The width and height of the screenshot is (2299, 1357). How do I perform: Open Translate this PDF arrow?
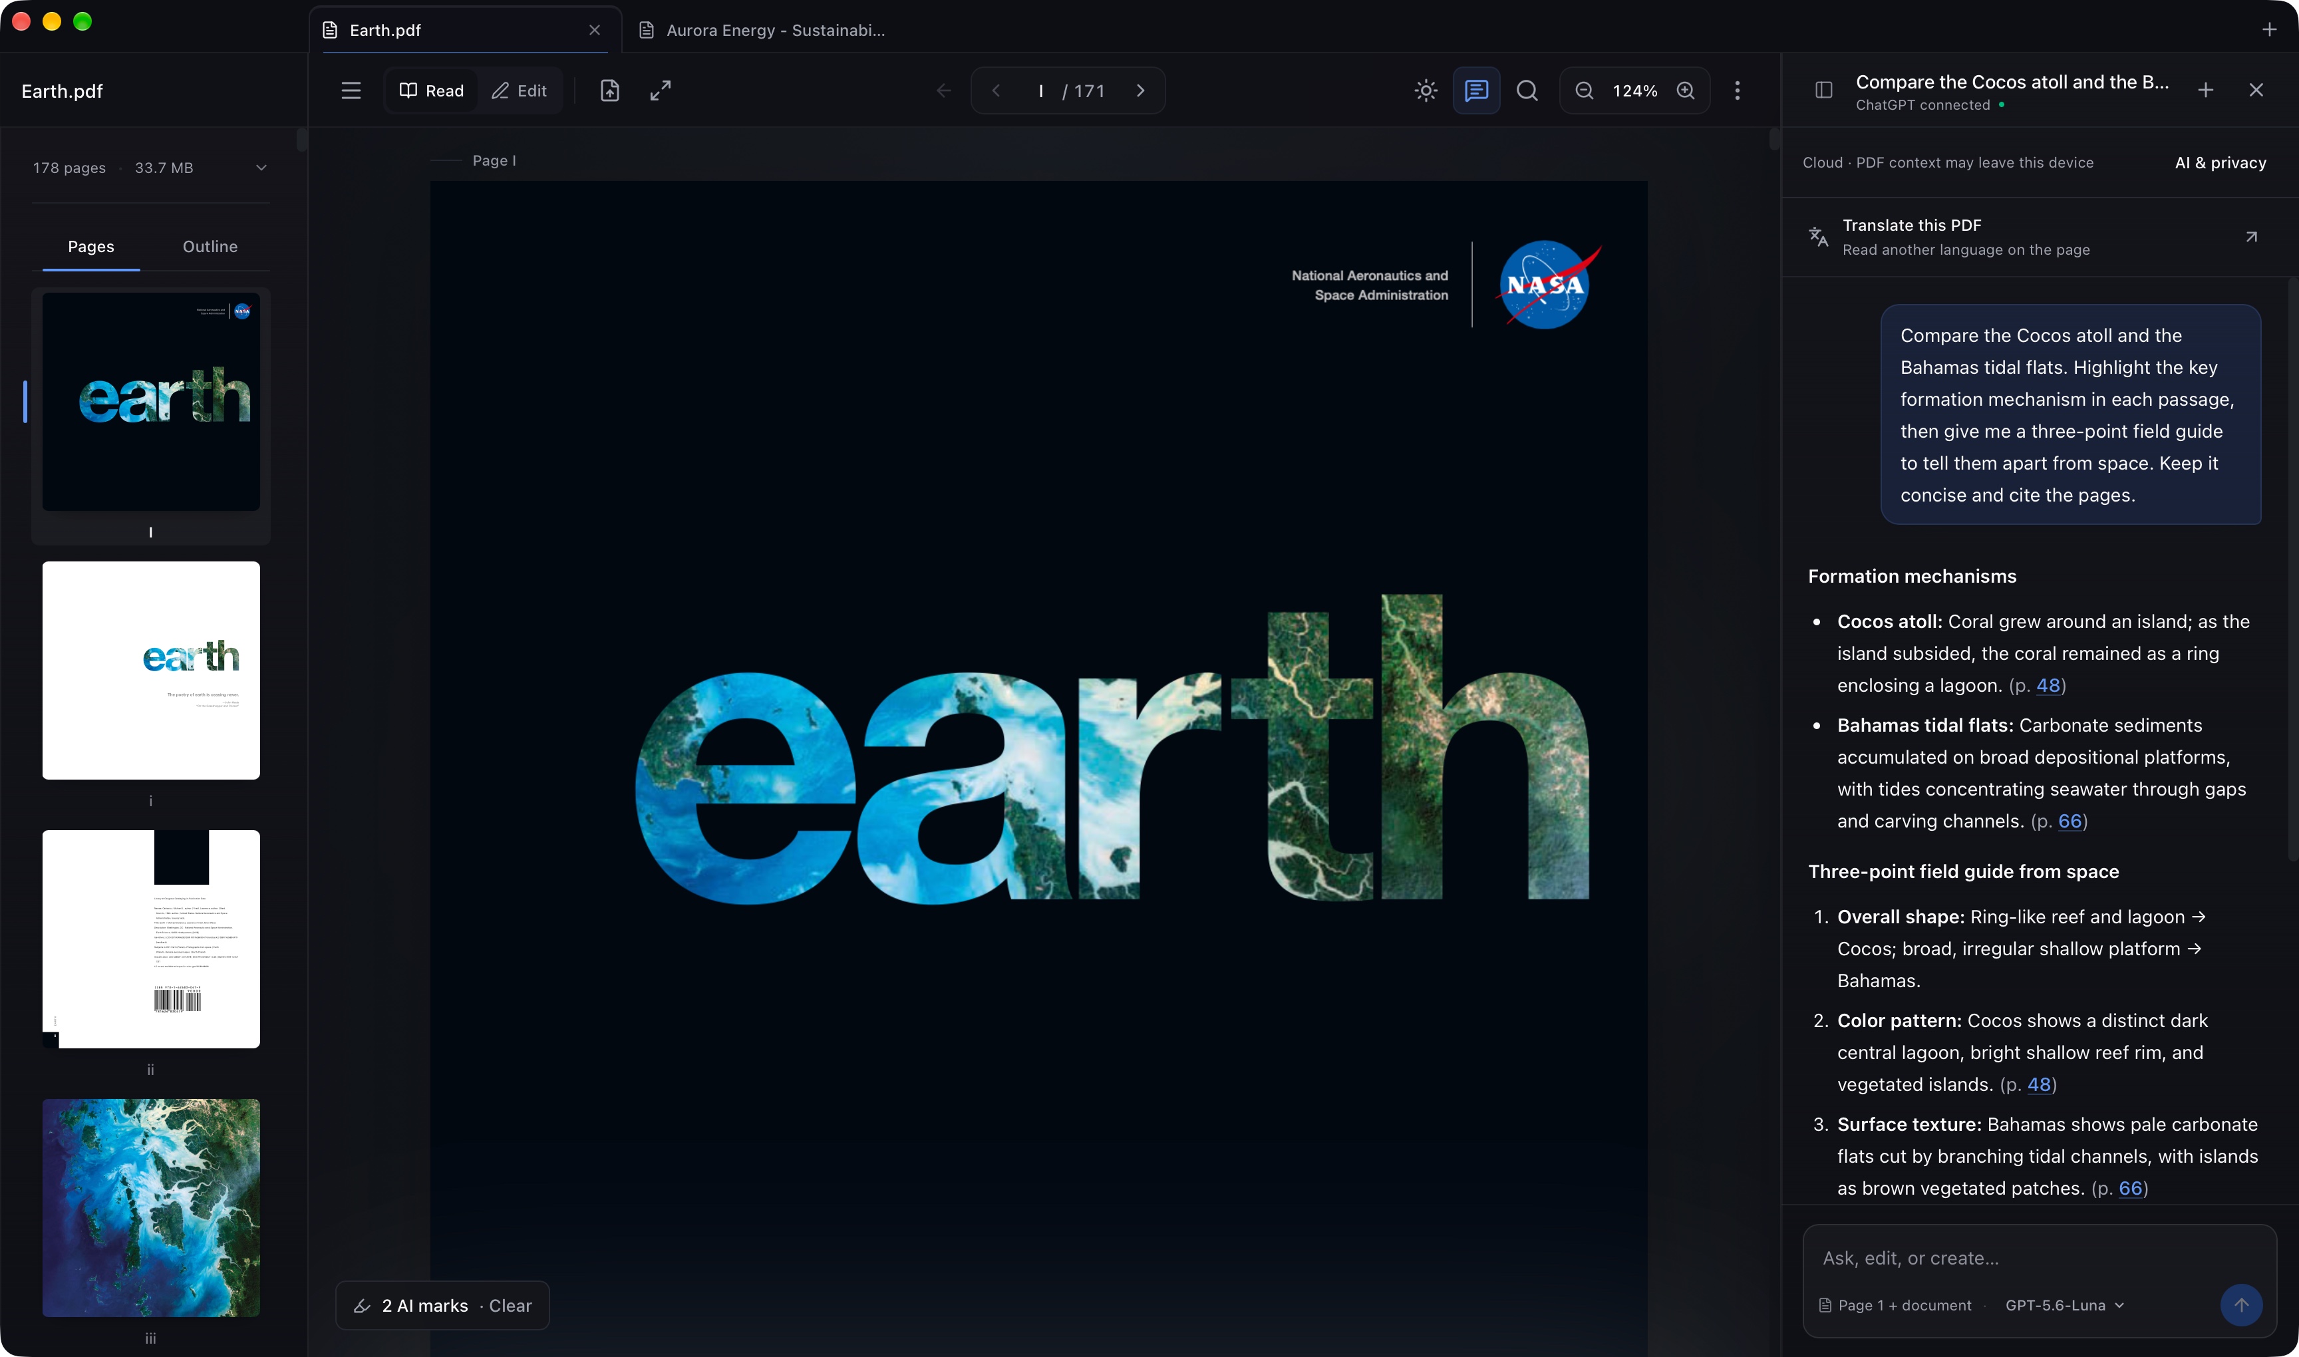pyautogui.click(x=2252, y=237)
